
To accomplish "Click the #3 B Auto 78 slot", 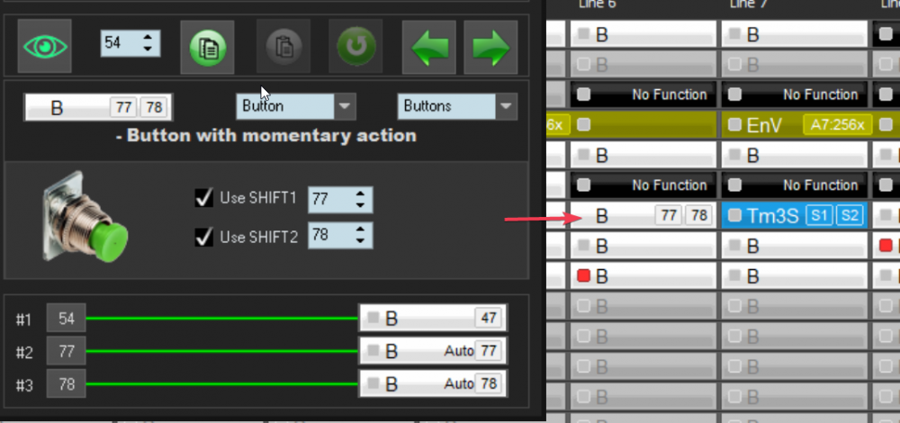I will pyautogui.click(x=432, y=383).
